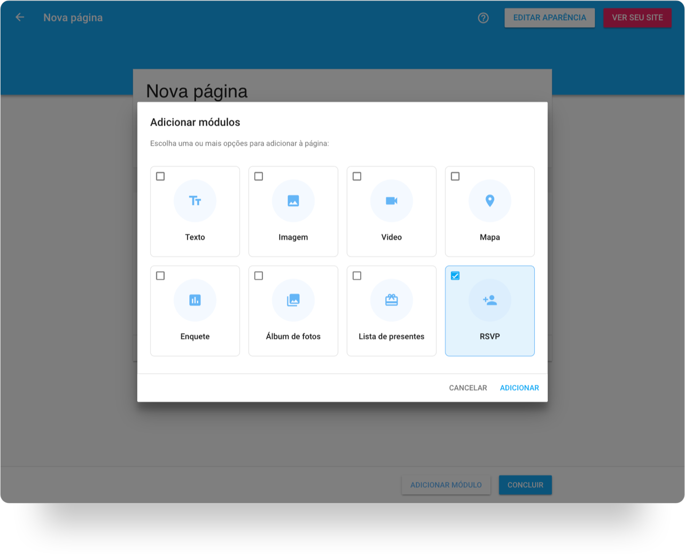Click the RSVP add-person icon
This screenshot has height=557, width=685.
pyautogui.click(x=490, y=300)
